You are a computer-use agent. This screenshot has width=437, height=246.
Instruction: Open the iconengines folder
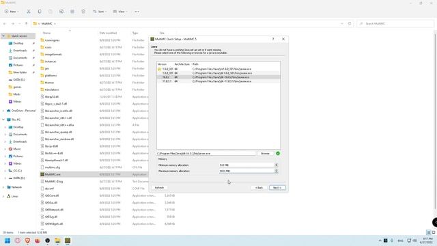52,40
